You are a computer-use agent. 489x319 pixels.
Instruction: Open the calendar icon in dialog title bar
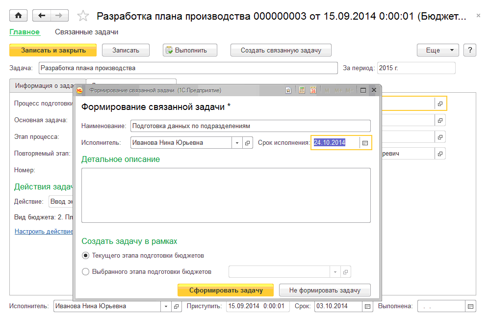[x=313, y=90]
